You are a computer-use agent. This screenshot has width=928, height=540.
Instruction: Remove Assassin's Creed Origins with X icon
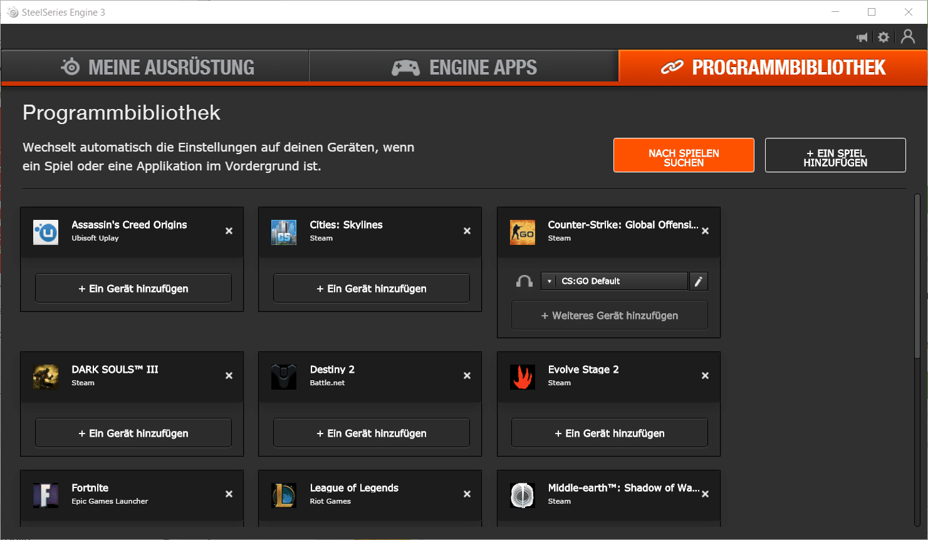click(229, 231)
